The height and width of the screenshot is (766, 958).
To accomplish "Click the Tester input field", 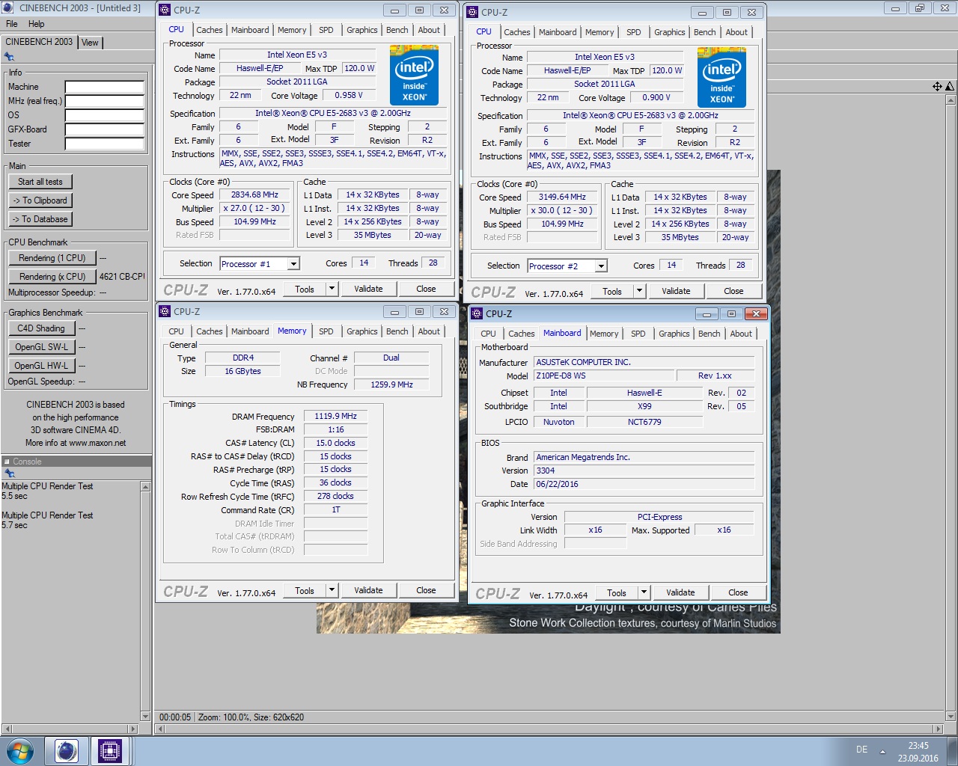I will pyautogui.click(x=105, y=144).
